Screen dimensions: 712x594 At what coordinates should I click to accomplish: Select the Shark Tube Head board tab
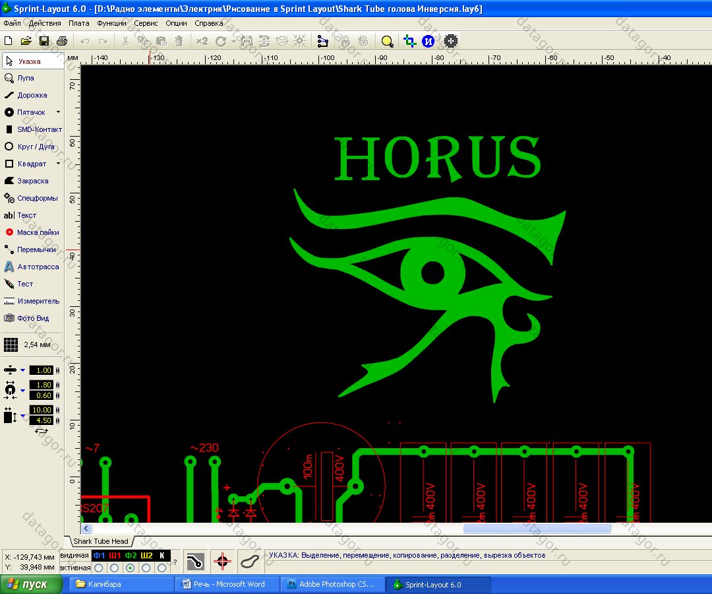point(101,541)
